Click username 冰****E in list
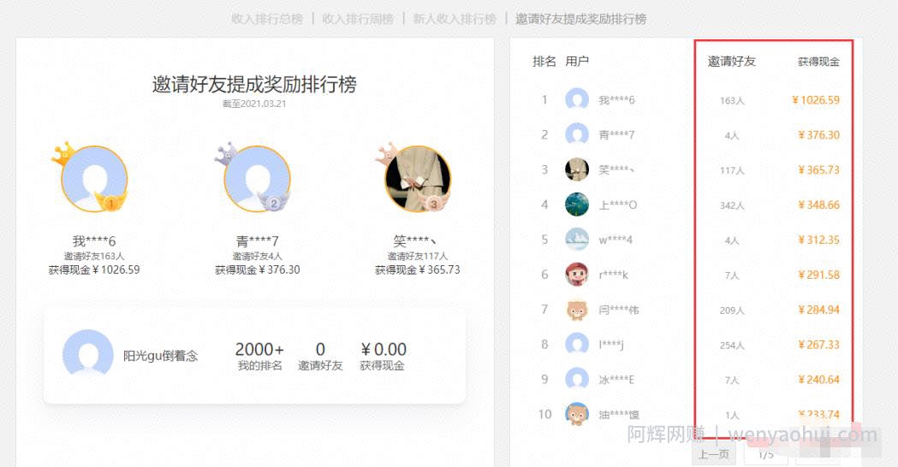 tap(617, 380)
